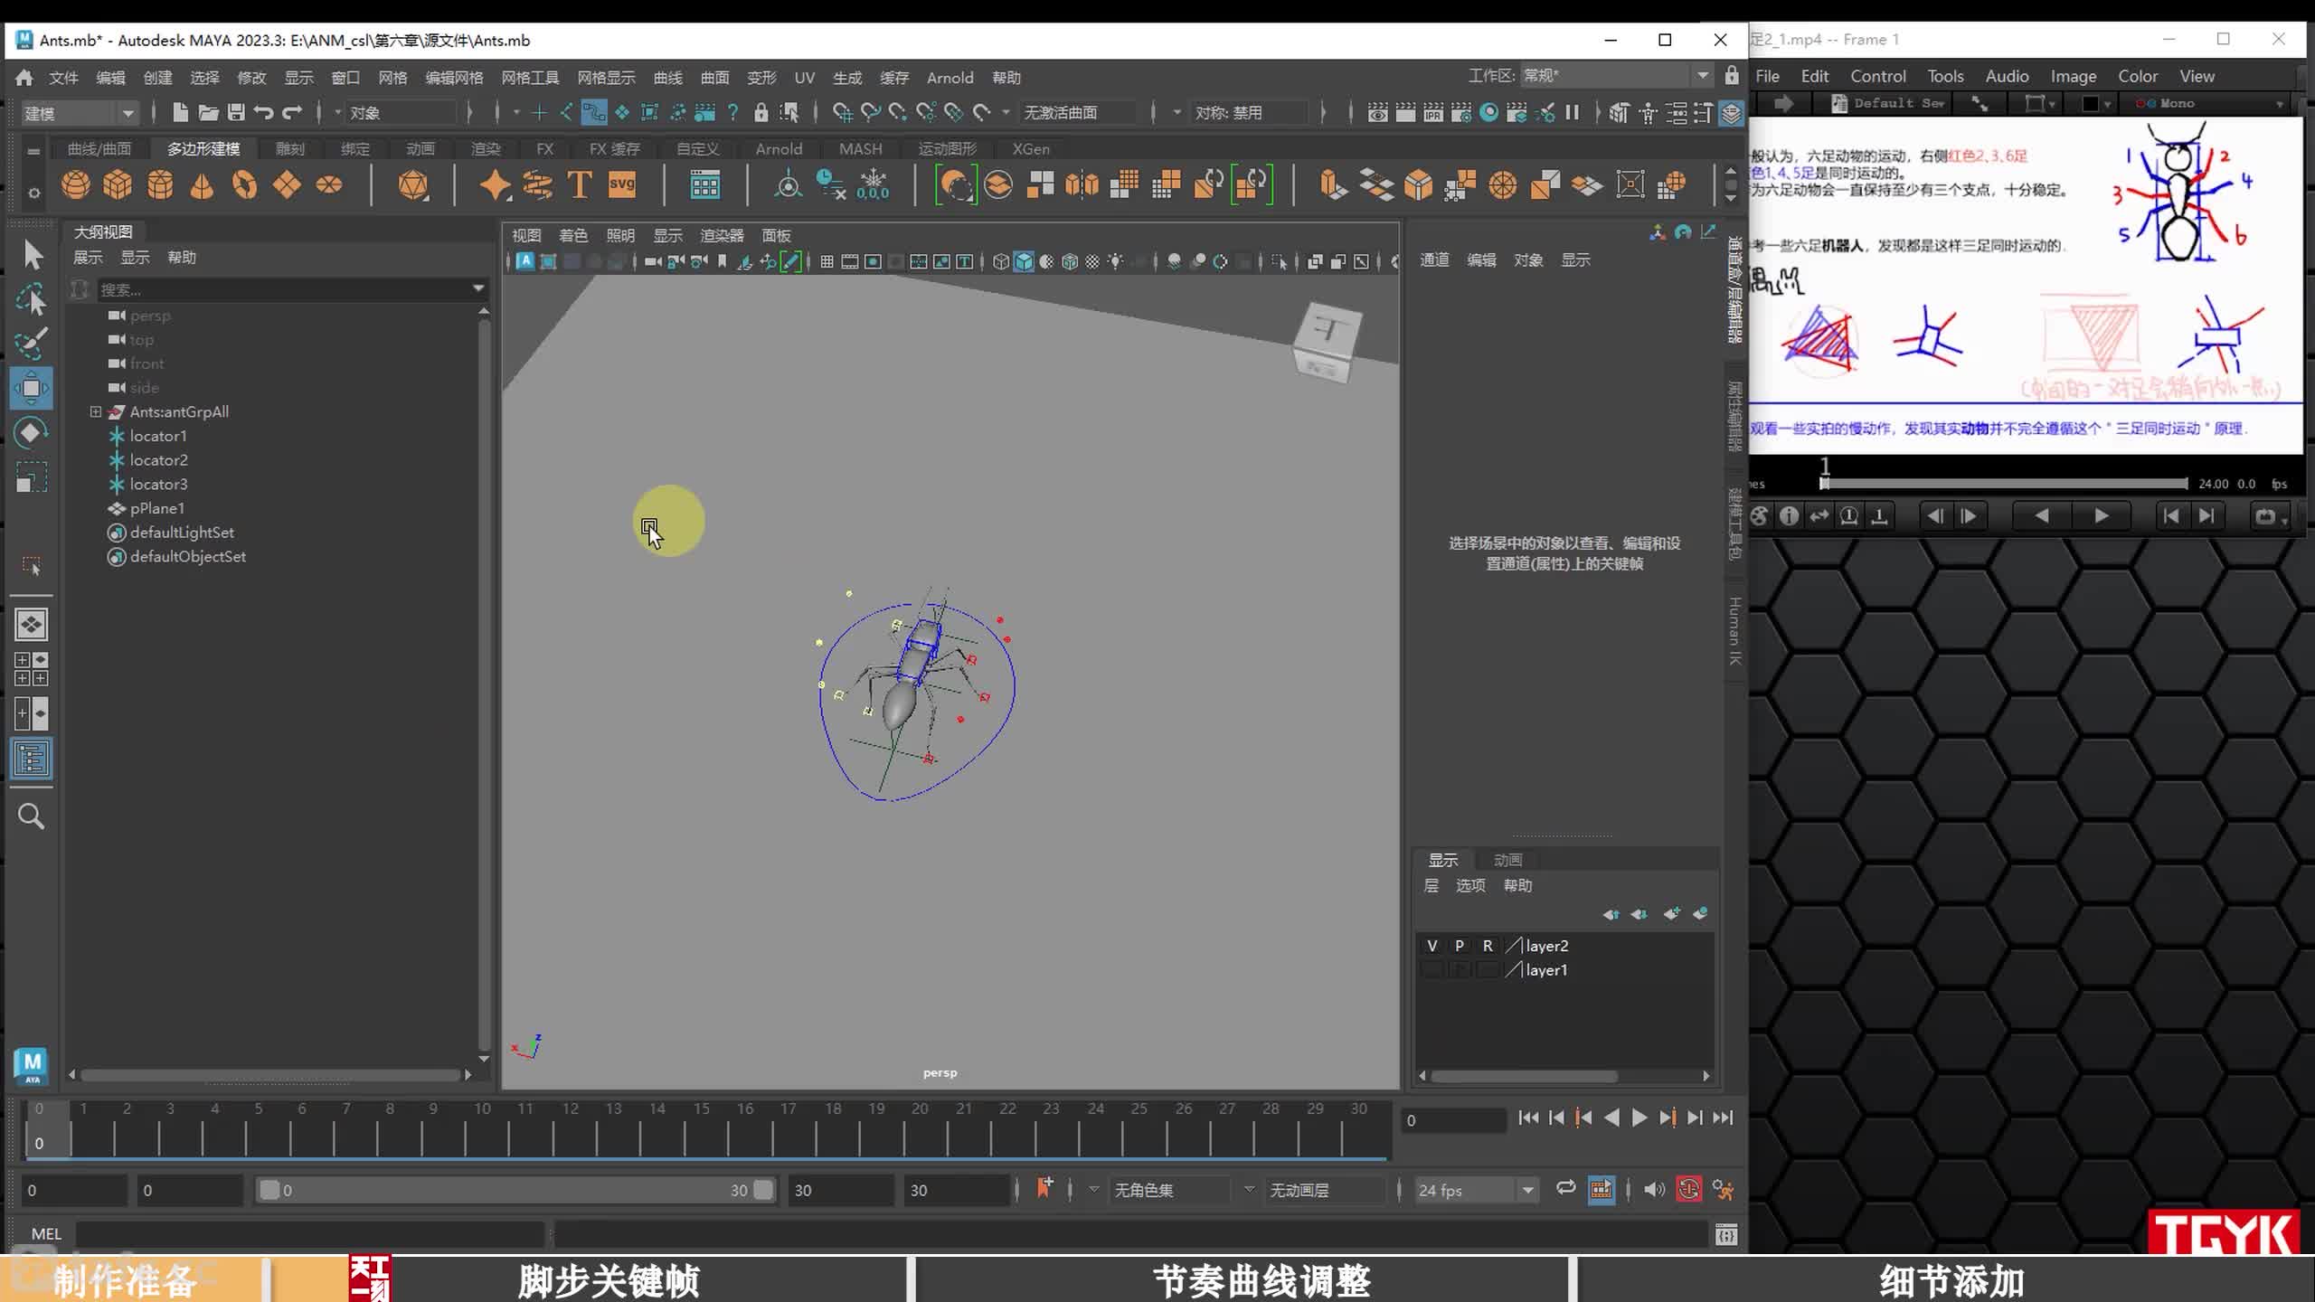Click the view cube in viewport
This screenshot has height=1302, width=2315.
(x=1327, y=342)
